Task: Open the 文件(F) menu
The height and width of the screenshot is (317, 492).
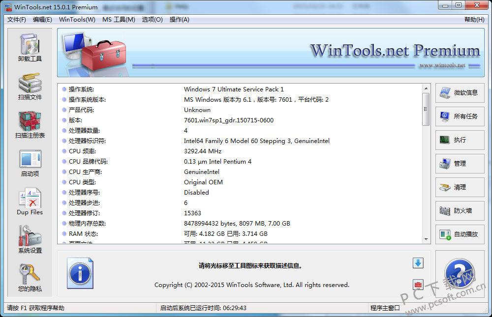Action: click(x=17, y=20)
